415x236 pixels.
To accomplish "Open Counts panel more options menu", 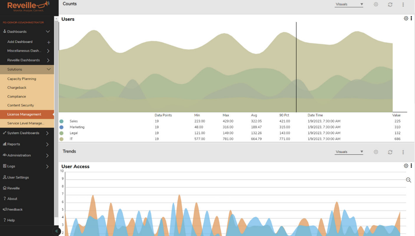I will pyautogui.click(x=403, y=4).
